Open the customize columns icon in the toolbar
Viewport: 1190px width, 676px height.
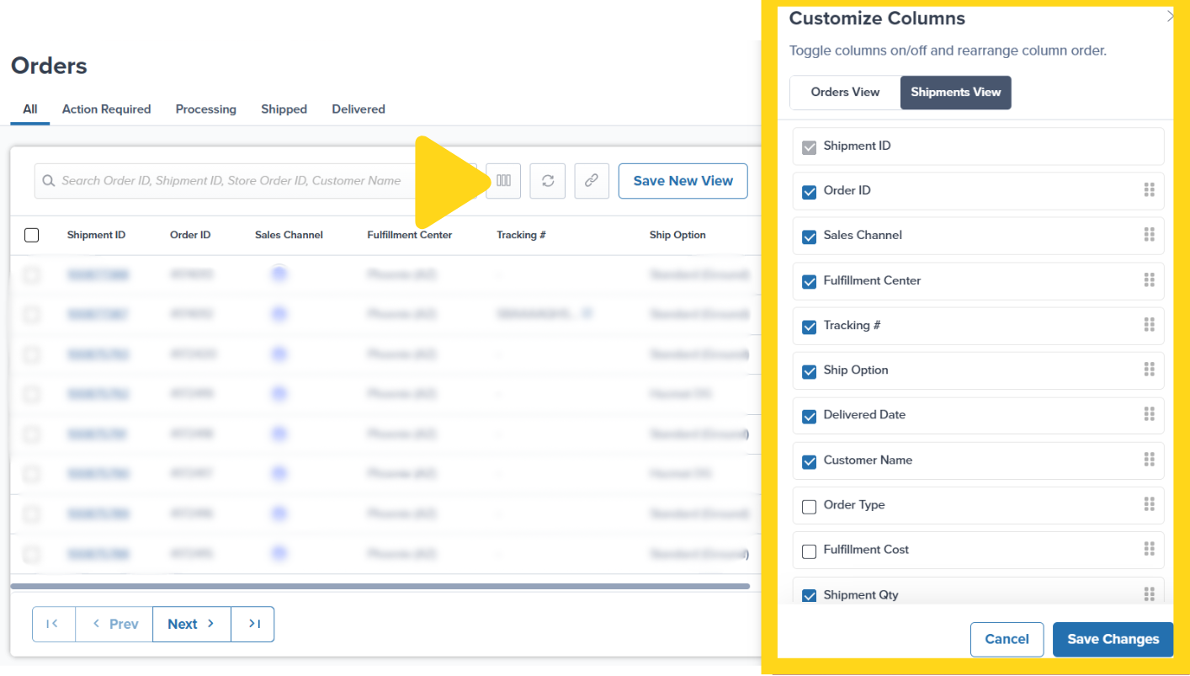(x=502, y=180)
